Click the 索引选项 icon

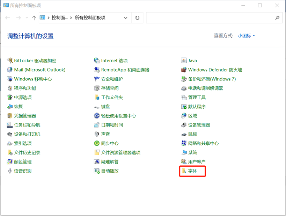9,143
